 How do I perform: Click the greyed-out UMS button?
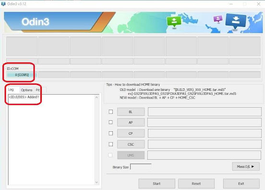tap(131, 155)
